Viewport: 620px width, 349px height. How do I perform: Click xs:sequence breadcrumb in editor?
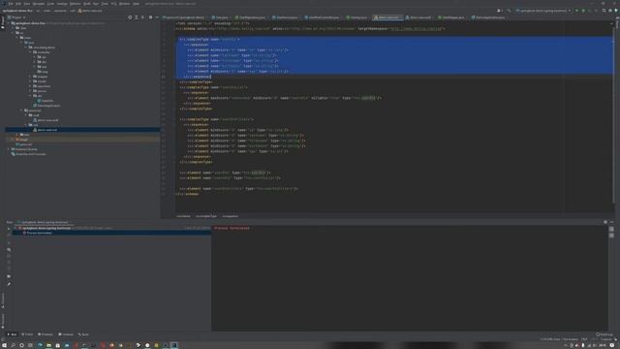click(x=230, y=216)
